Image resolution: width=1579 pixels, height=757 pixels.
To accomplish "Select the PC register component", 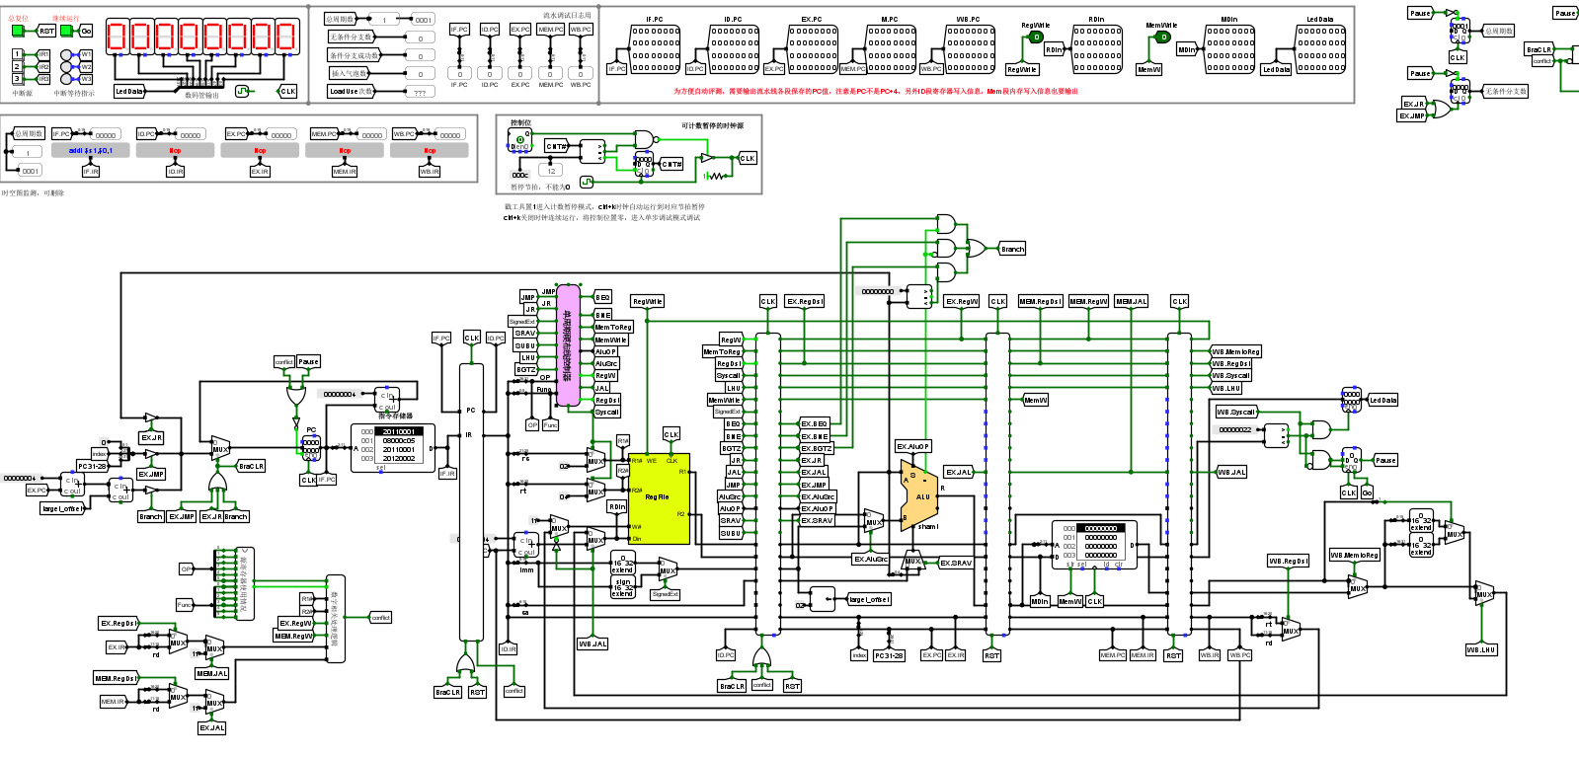I will (x=310, y=448).
